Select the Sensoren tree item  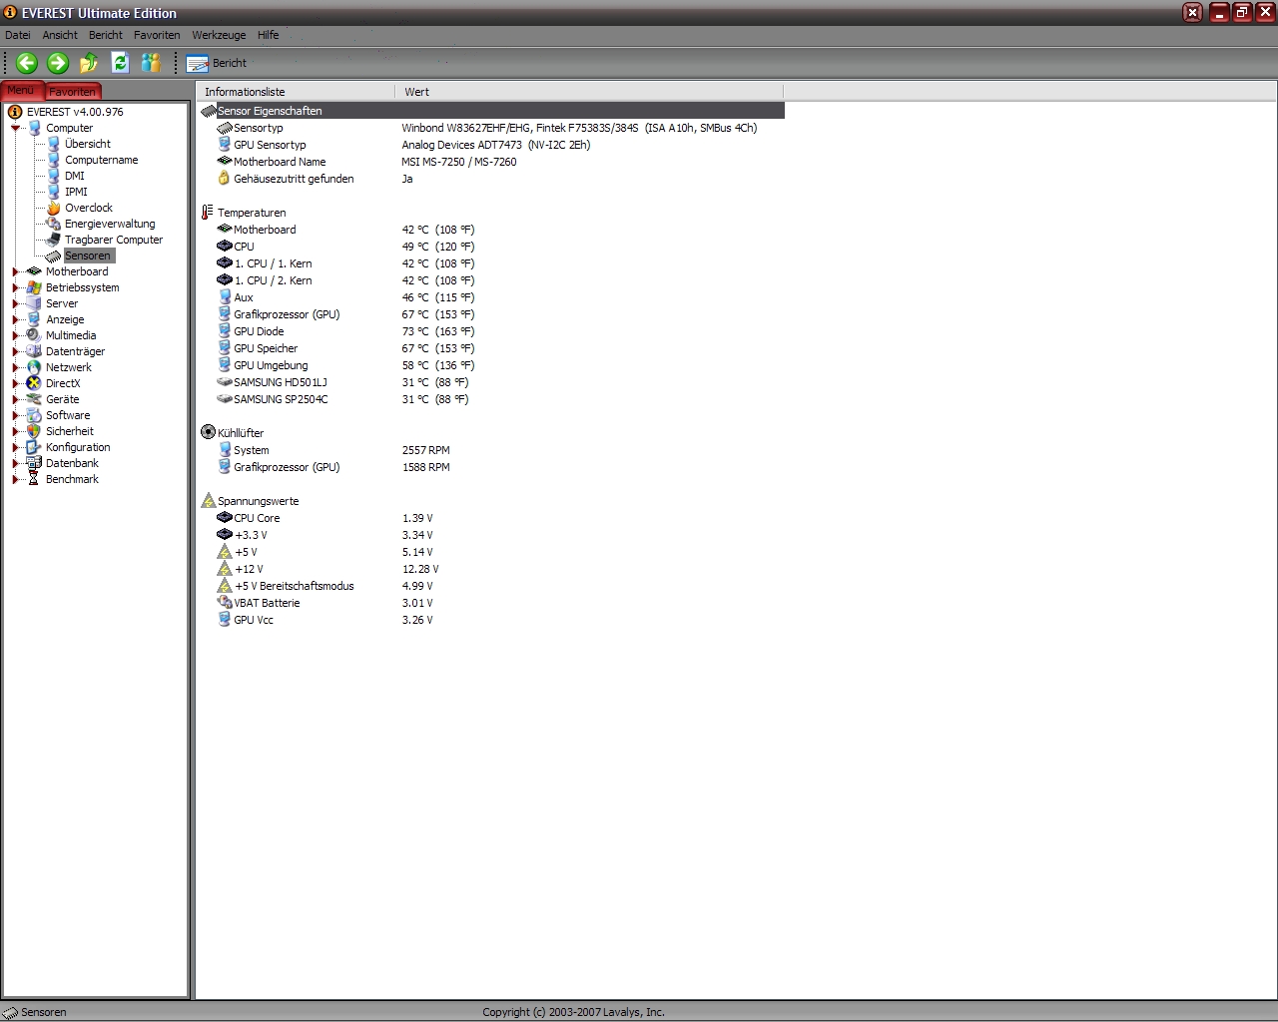tap(88, 255)
